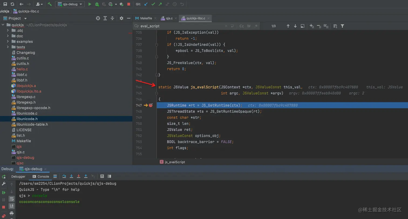Viewport: 408px width, 219px height.
Task: Click the Rerun qjs-debug icon
Action: click(x=4, y=176)
